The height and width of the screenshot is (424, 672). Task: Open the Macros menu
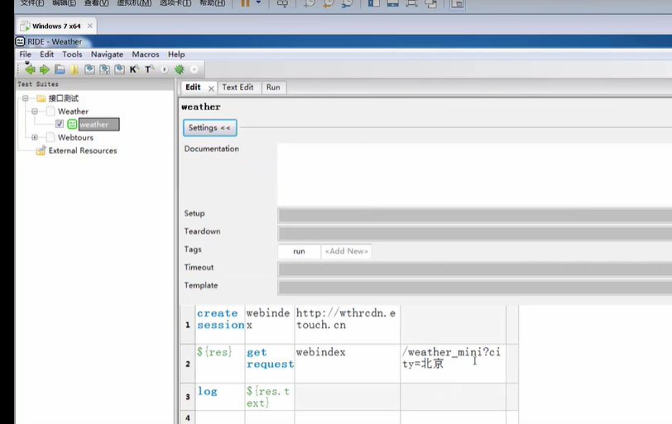[146, 55]
